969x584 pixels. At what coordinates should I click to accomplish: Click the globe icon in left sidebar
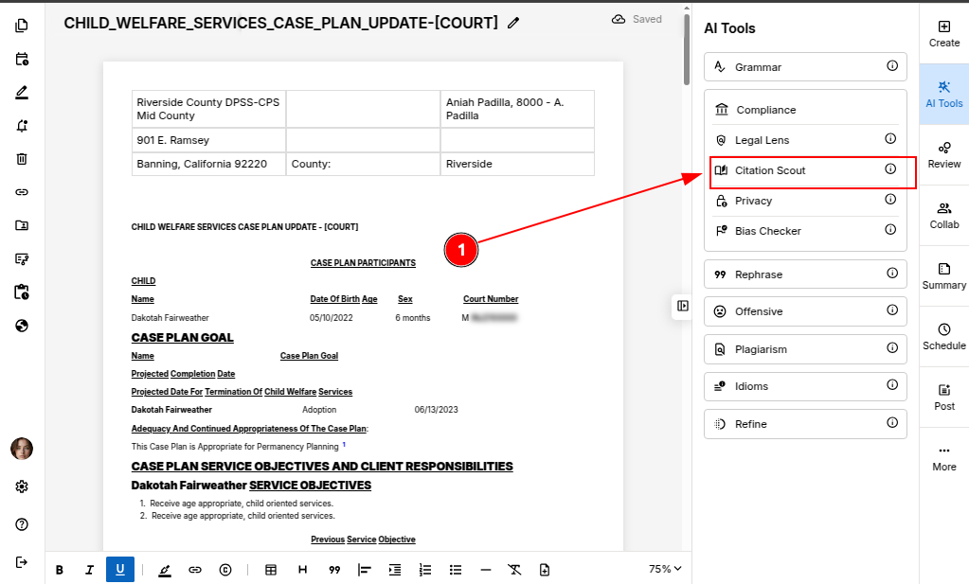[x=22, y=326]
